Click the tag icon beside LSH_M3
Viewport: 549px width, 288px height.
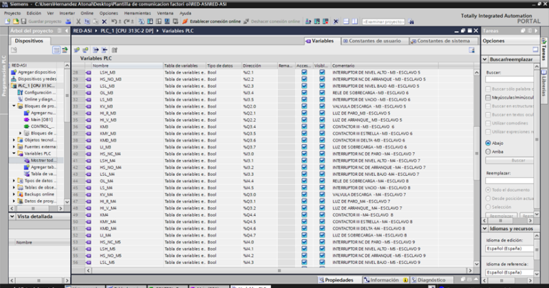click(x=87, y=72)
